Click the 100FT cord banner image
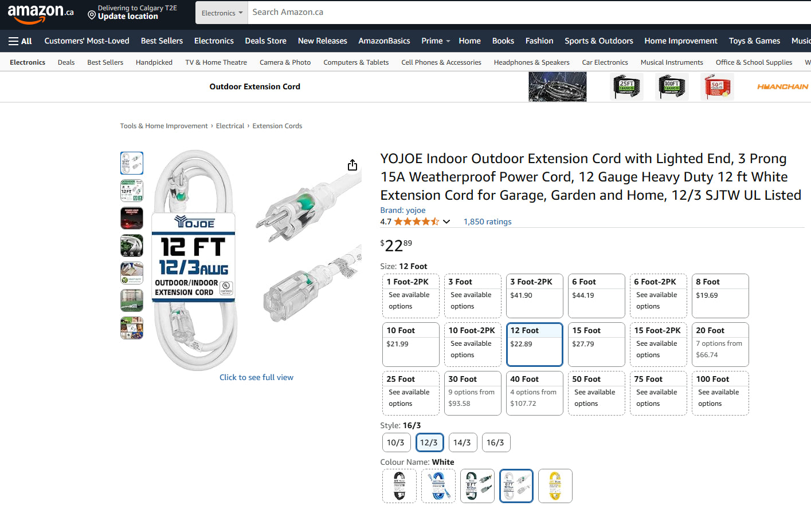Image resolution: width=811 pixels, height=510 pixels. tap(672, 87)
